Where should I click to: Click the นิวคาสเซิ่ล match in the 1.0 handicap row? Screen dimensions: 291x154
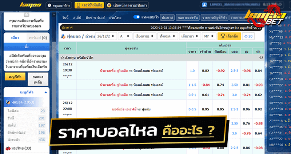[131, 70]
